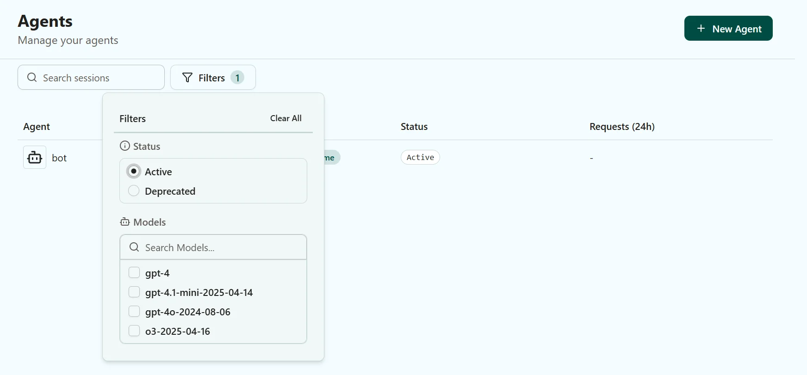Create a New Agent

(728, 28)
